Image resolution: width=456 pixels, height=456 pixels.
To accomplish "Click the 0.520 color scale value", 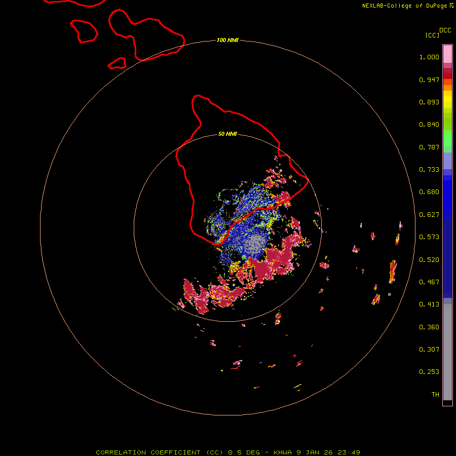I will click(429, 260).
